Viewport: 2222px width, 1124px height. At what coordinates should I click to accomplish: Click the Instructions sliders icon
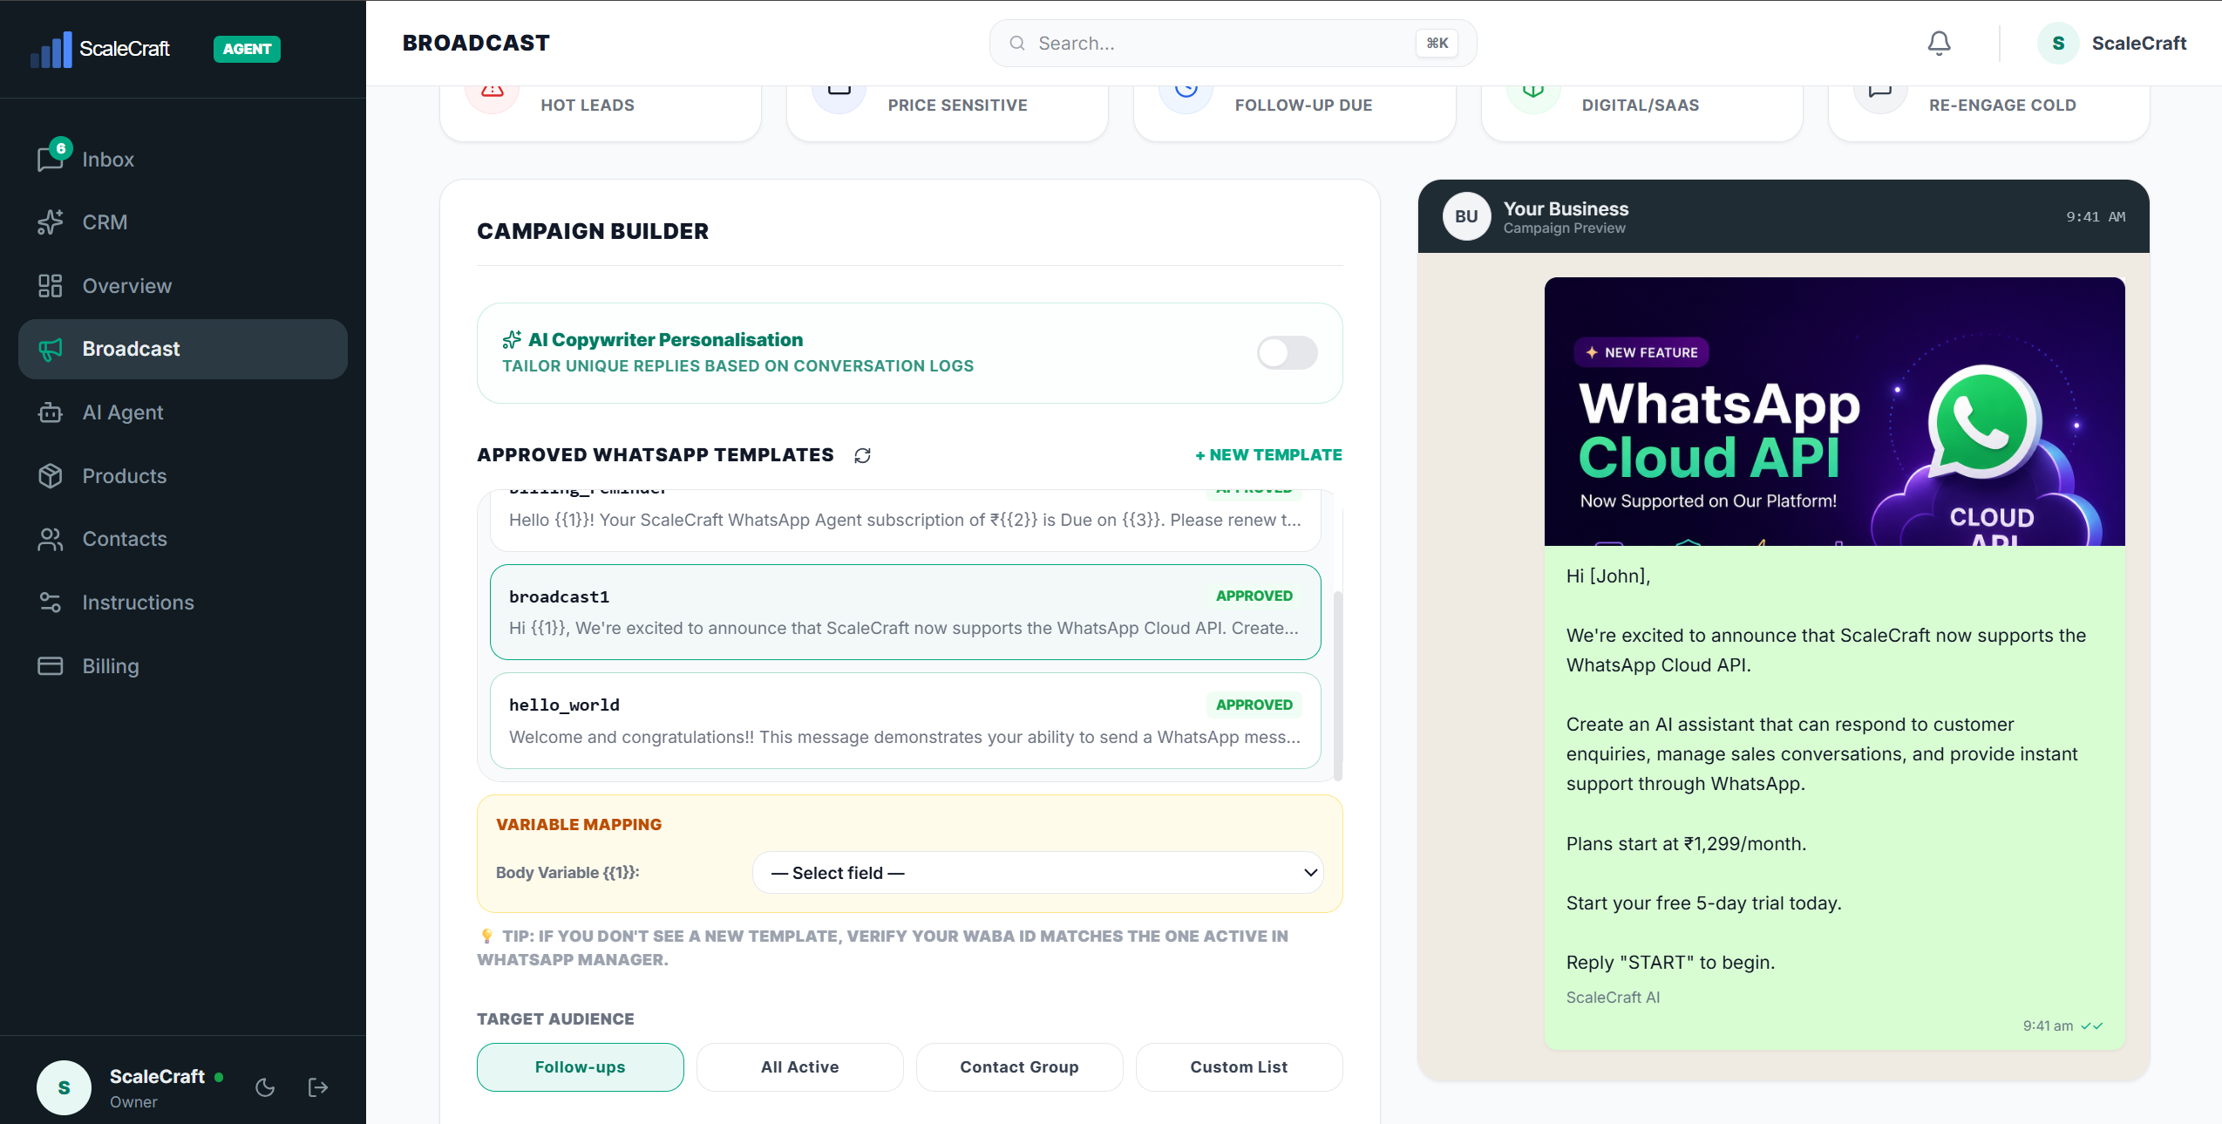(x=51, y=603)
